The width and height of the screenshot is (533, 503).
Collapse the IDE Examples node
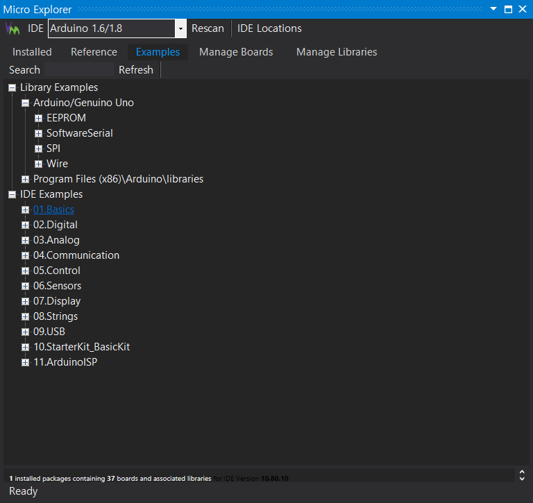12,195
